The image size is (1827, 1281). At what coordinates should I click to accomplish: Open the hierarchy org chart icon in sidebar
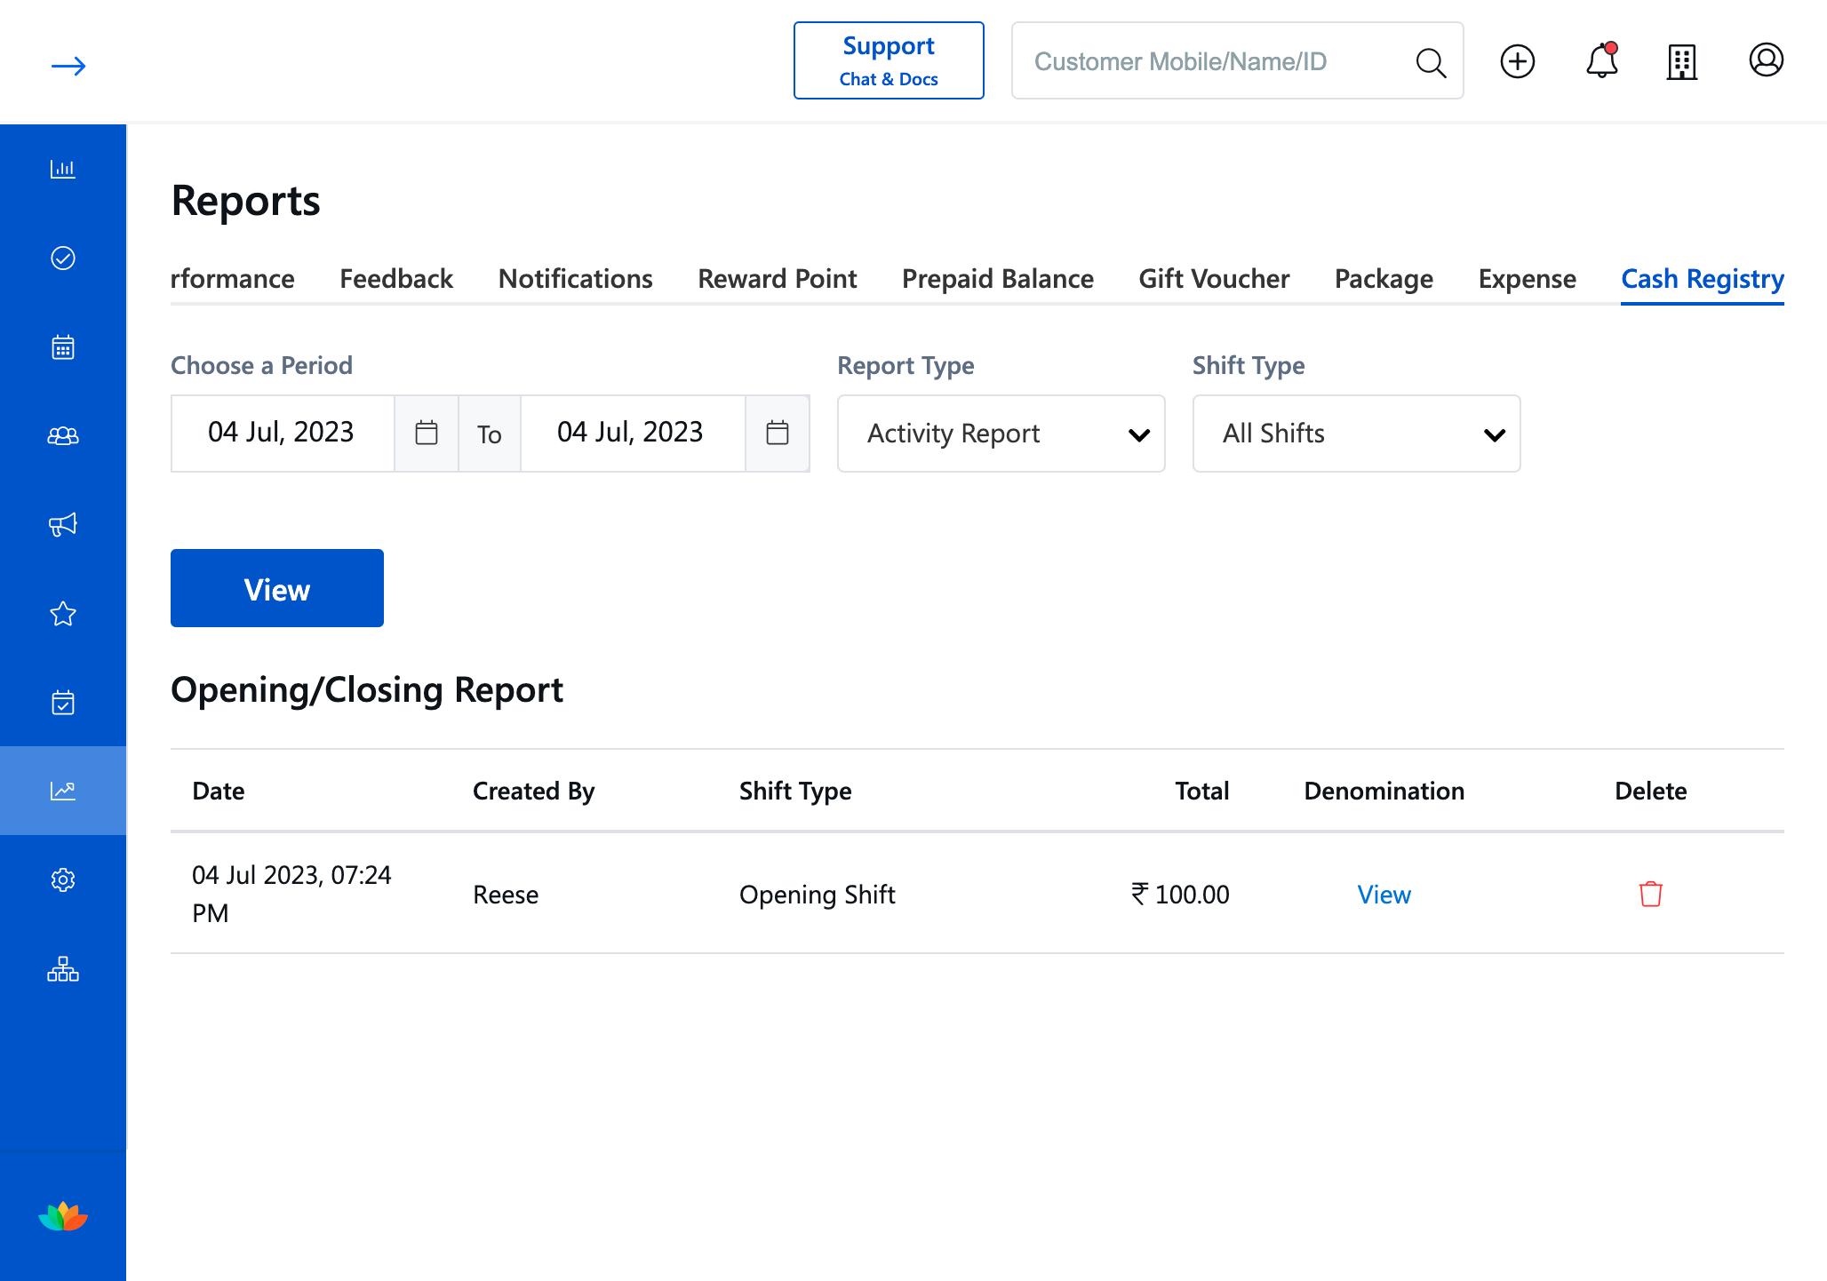tap(63, 968)
